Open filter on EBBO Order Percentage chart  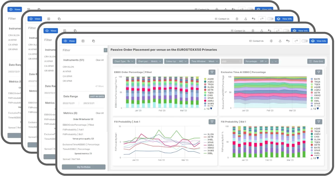212,72
